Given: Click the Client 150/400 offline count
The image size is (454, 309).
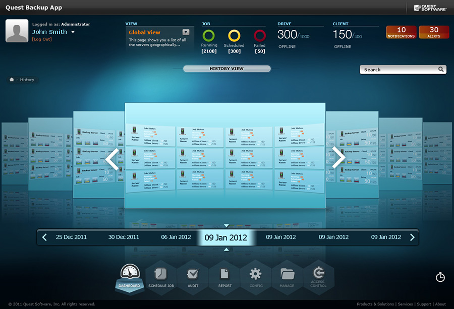Looking at the screenshot, I should [x=347, y=35].
